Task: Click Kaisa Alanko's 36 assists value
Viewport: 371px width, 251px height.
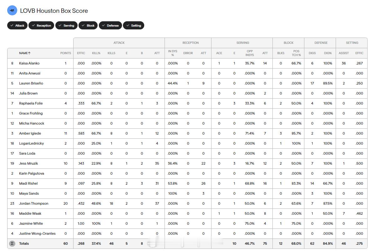Action: (x=343, y=63)
